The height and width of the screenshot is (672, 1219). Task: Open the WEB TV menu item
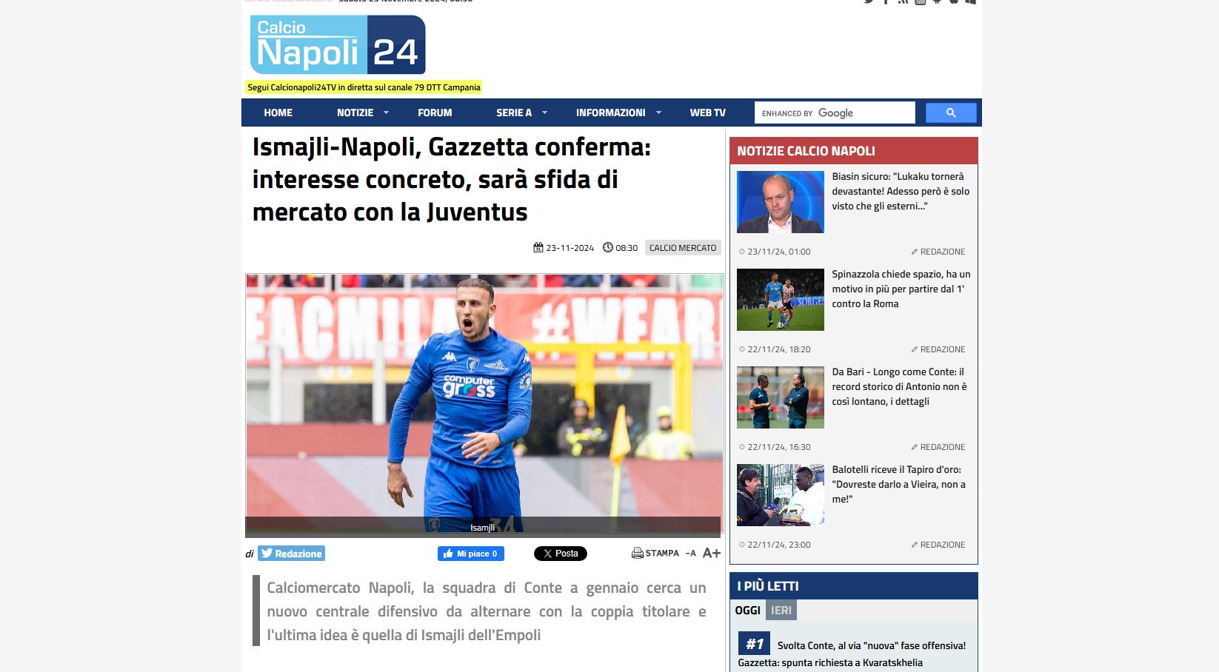click(708, 112)
